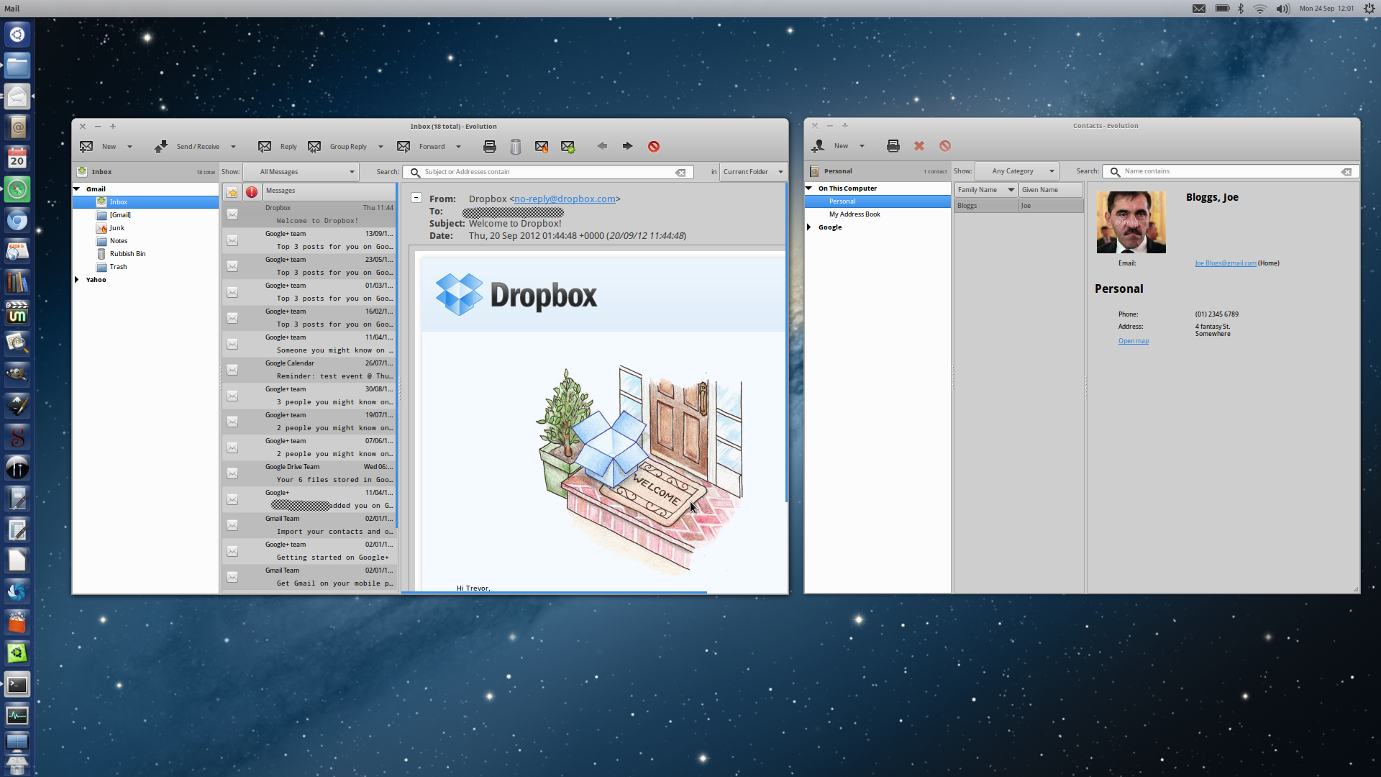Click the no-reply@dropbox.com sender link
This screenshot has height=777, width=1381.
565,199
